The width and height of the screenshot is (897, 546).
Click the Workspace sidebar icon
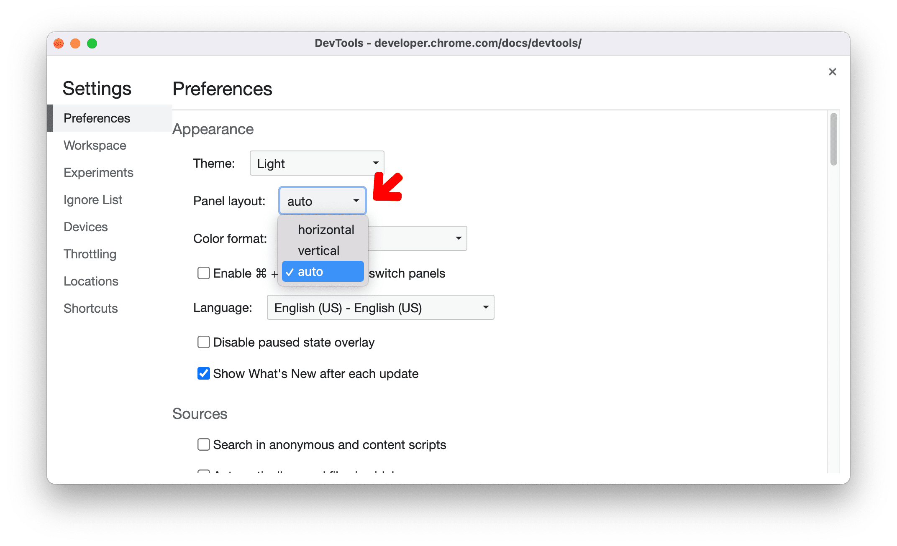94,145
